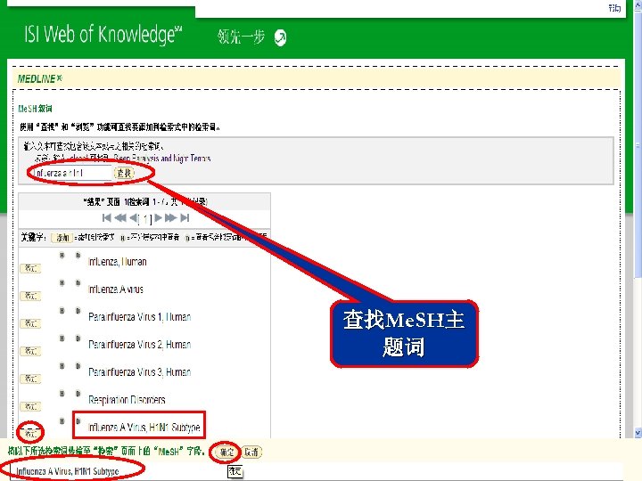Click the scrollbar down arrow

coord(638,432)
